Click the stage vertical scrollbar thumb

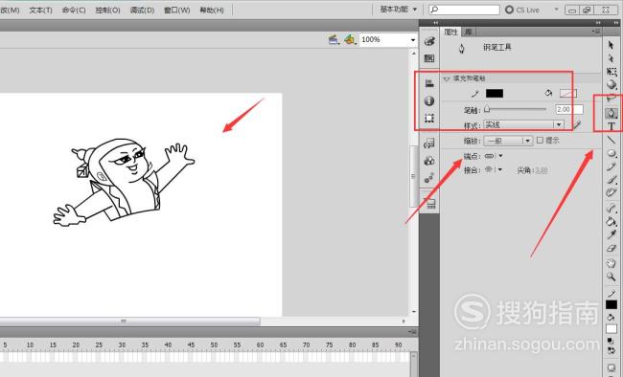pos(414,176)
